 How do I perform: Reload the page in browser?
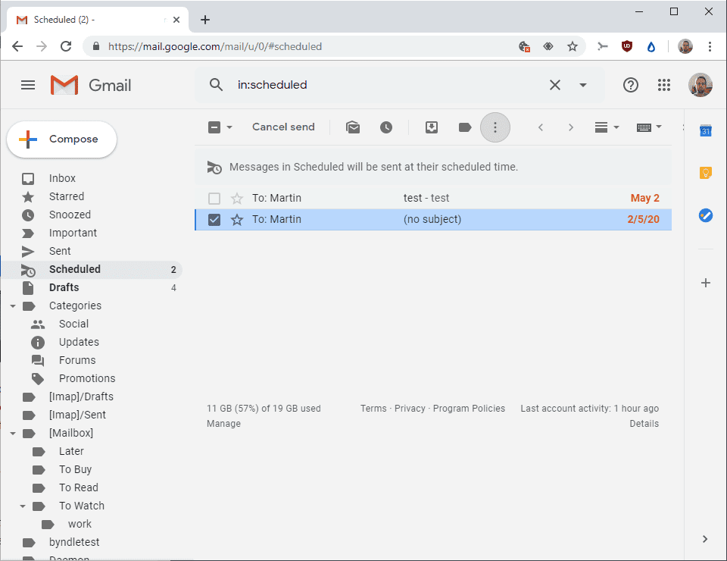66,46
